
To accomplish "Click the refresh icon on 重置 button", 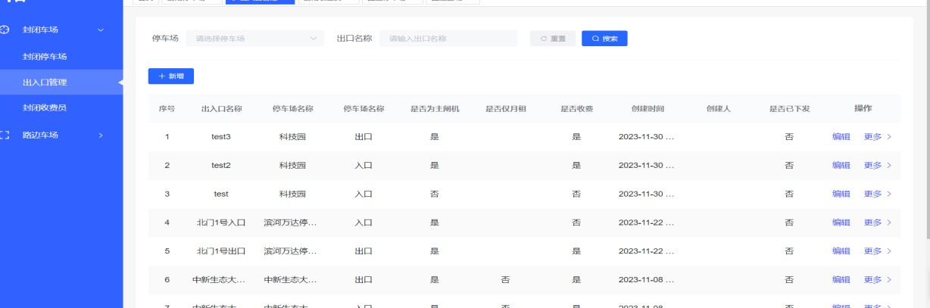I will (x=544, y=39).
